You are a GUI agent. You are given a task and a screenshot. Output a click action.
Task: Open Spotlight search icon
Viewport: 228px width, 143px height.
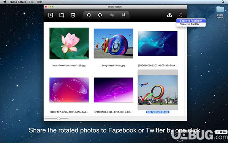[x=223, y=2]
